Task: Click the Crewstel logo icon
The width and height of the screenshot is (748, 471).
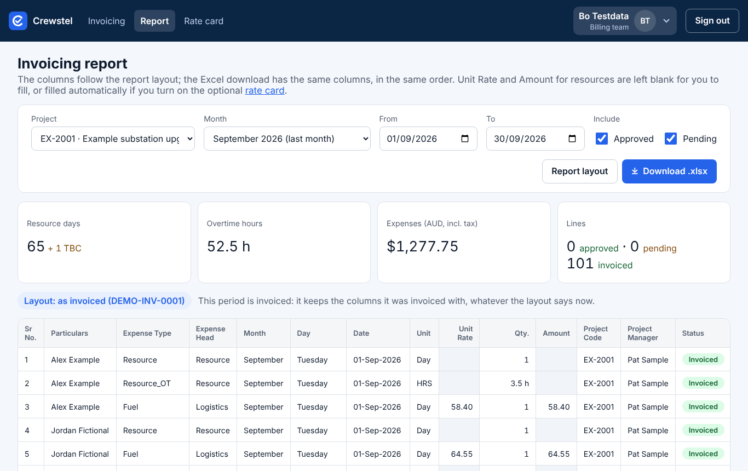Action: click(x=18, y=21)
